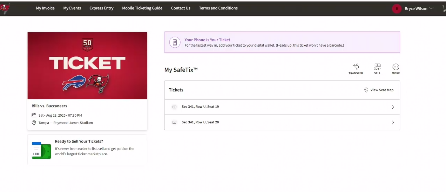Go to the My Events menu item
Image resolution: width=446 pixels, height=192 pixels.
(x=72, y=8)
